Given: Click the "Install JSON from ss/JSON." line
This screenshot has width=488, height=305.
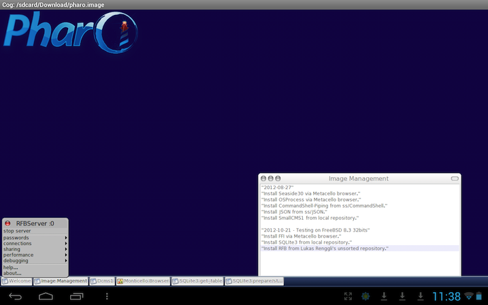Looking at the screenshot, I should (x=294, y=212).
